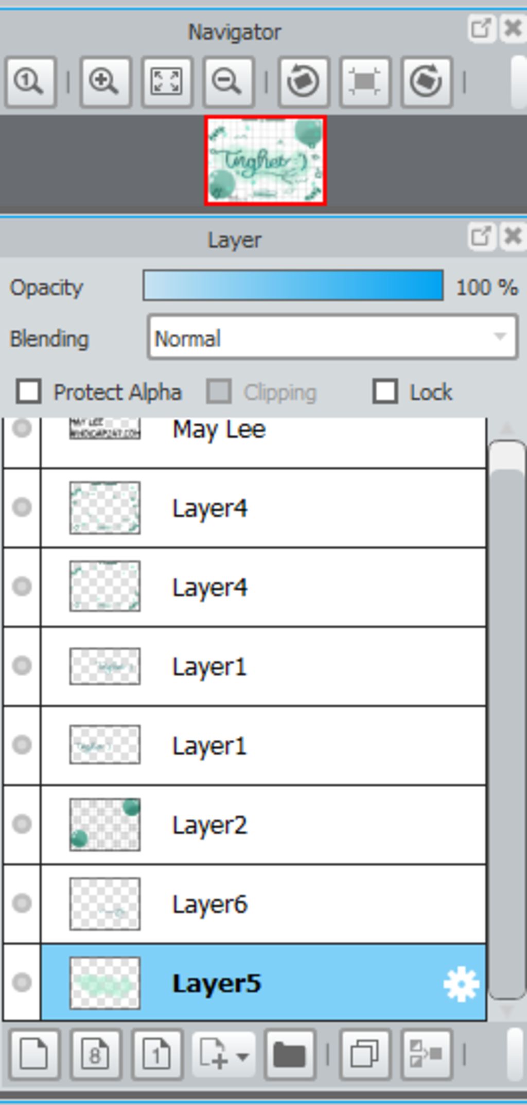This screenshot has width=527, height=1105.
Task: Rotate canvas right icon
Action: [x=427, y=82]
